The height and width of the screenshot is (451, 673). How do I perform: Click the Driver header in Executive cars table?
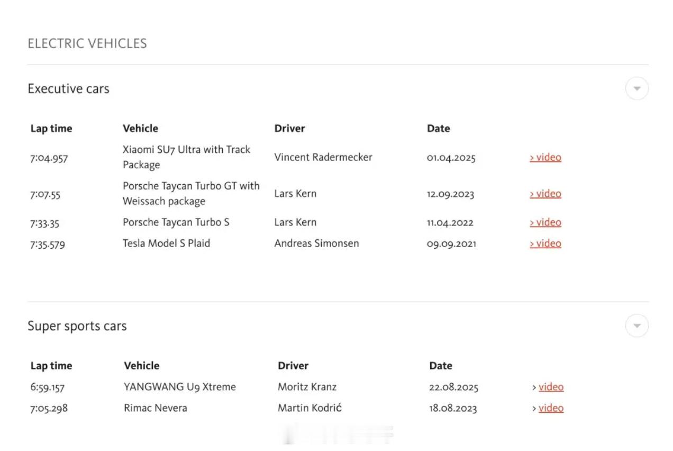point(289,129)
